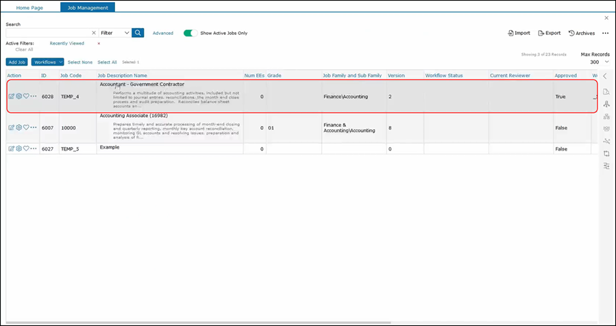The height and width of the screenshot is (326, 616).
Task: Click the blue search magnifier button
Action: 138,33
